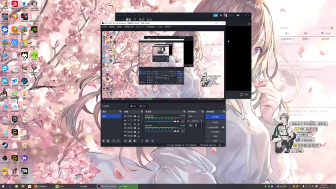Click Start Recording button in OBS

pos(215,122)
